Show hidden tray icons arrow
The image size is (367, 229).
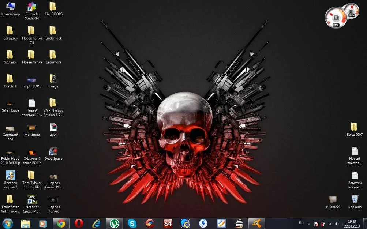[x=309, y=224]
